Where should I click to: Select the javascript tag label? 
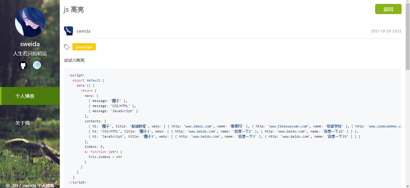[x=84, y=47]
